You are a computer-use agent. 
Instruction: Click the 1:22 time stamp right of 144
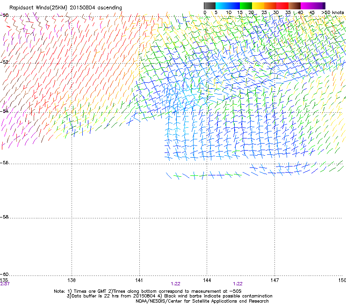pyautogui.click(x=238, y=284)
